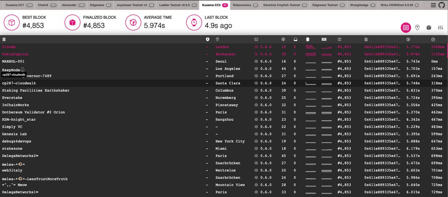This screenshot has width=448, height=197.
Task: Click implementation icon in WARHOL-001 row
Action: [x=256, y=62]
